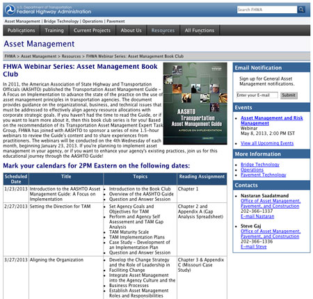Focus the Search FHWA input field
The height and width of the screenshot is (299, 313).
[x=267, y=10]
